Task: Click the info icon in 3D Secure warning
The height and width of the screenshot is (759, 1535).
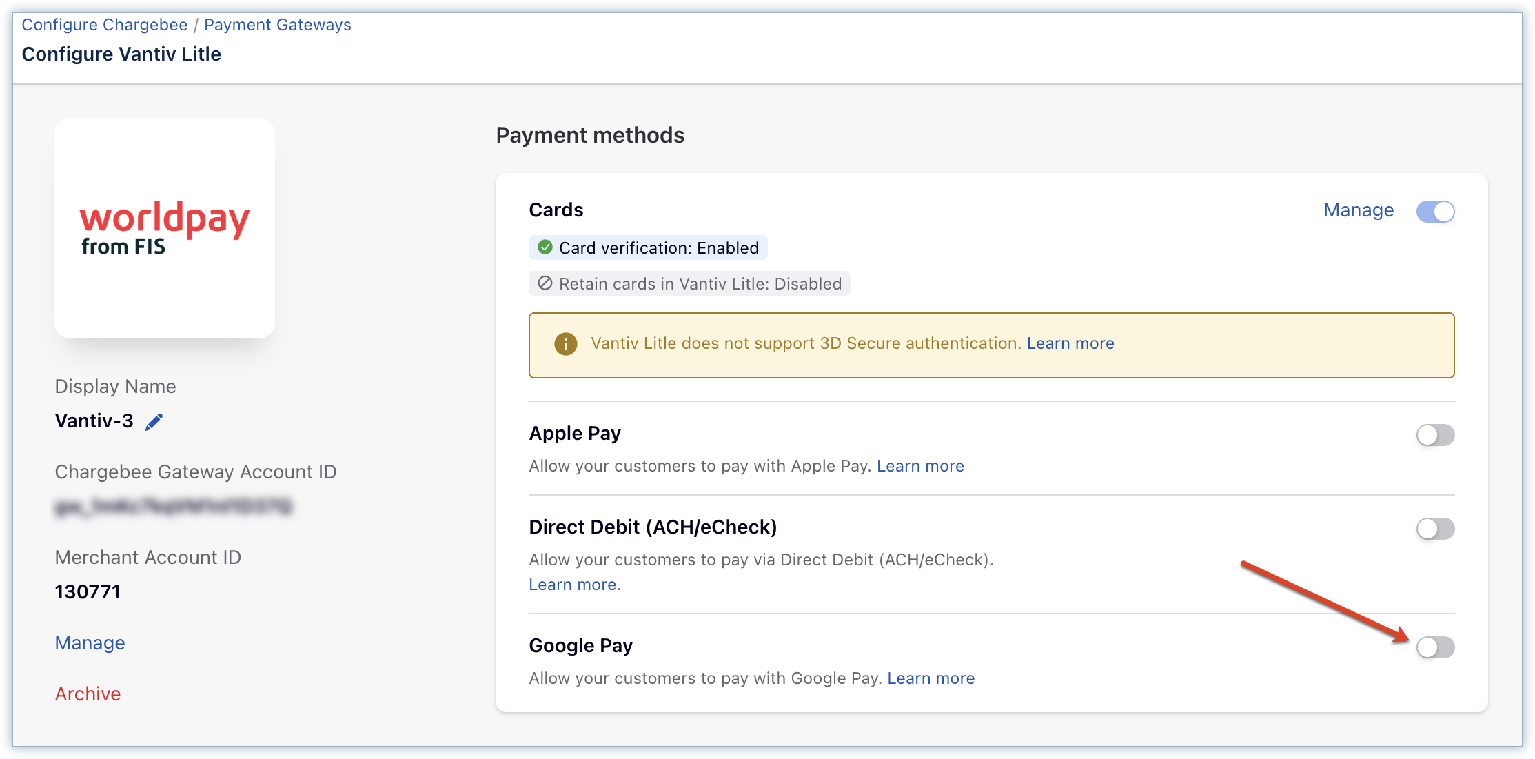Action: [x=566, y=343]
